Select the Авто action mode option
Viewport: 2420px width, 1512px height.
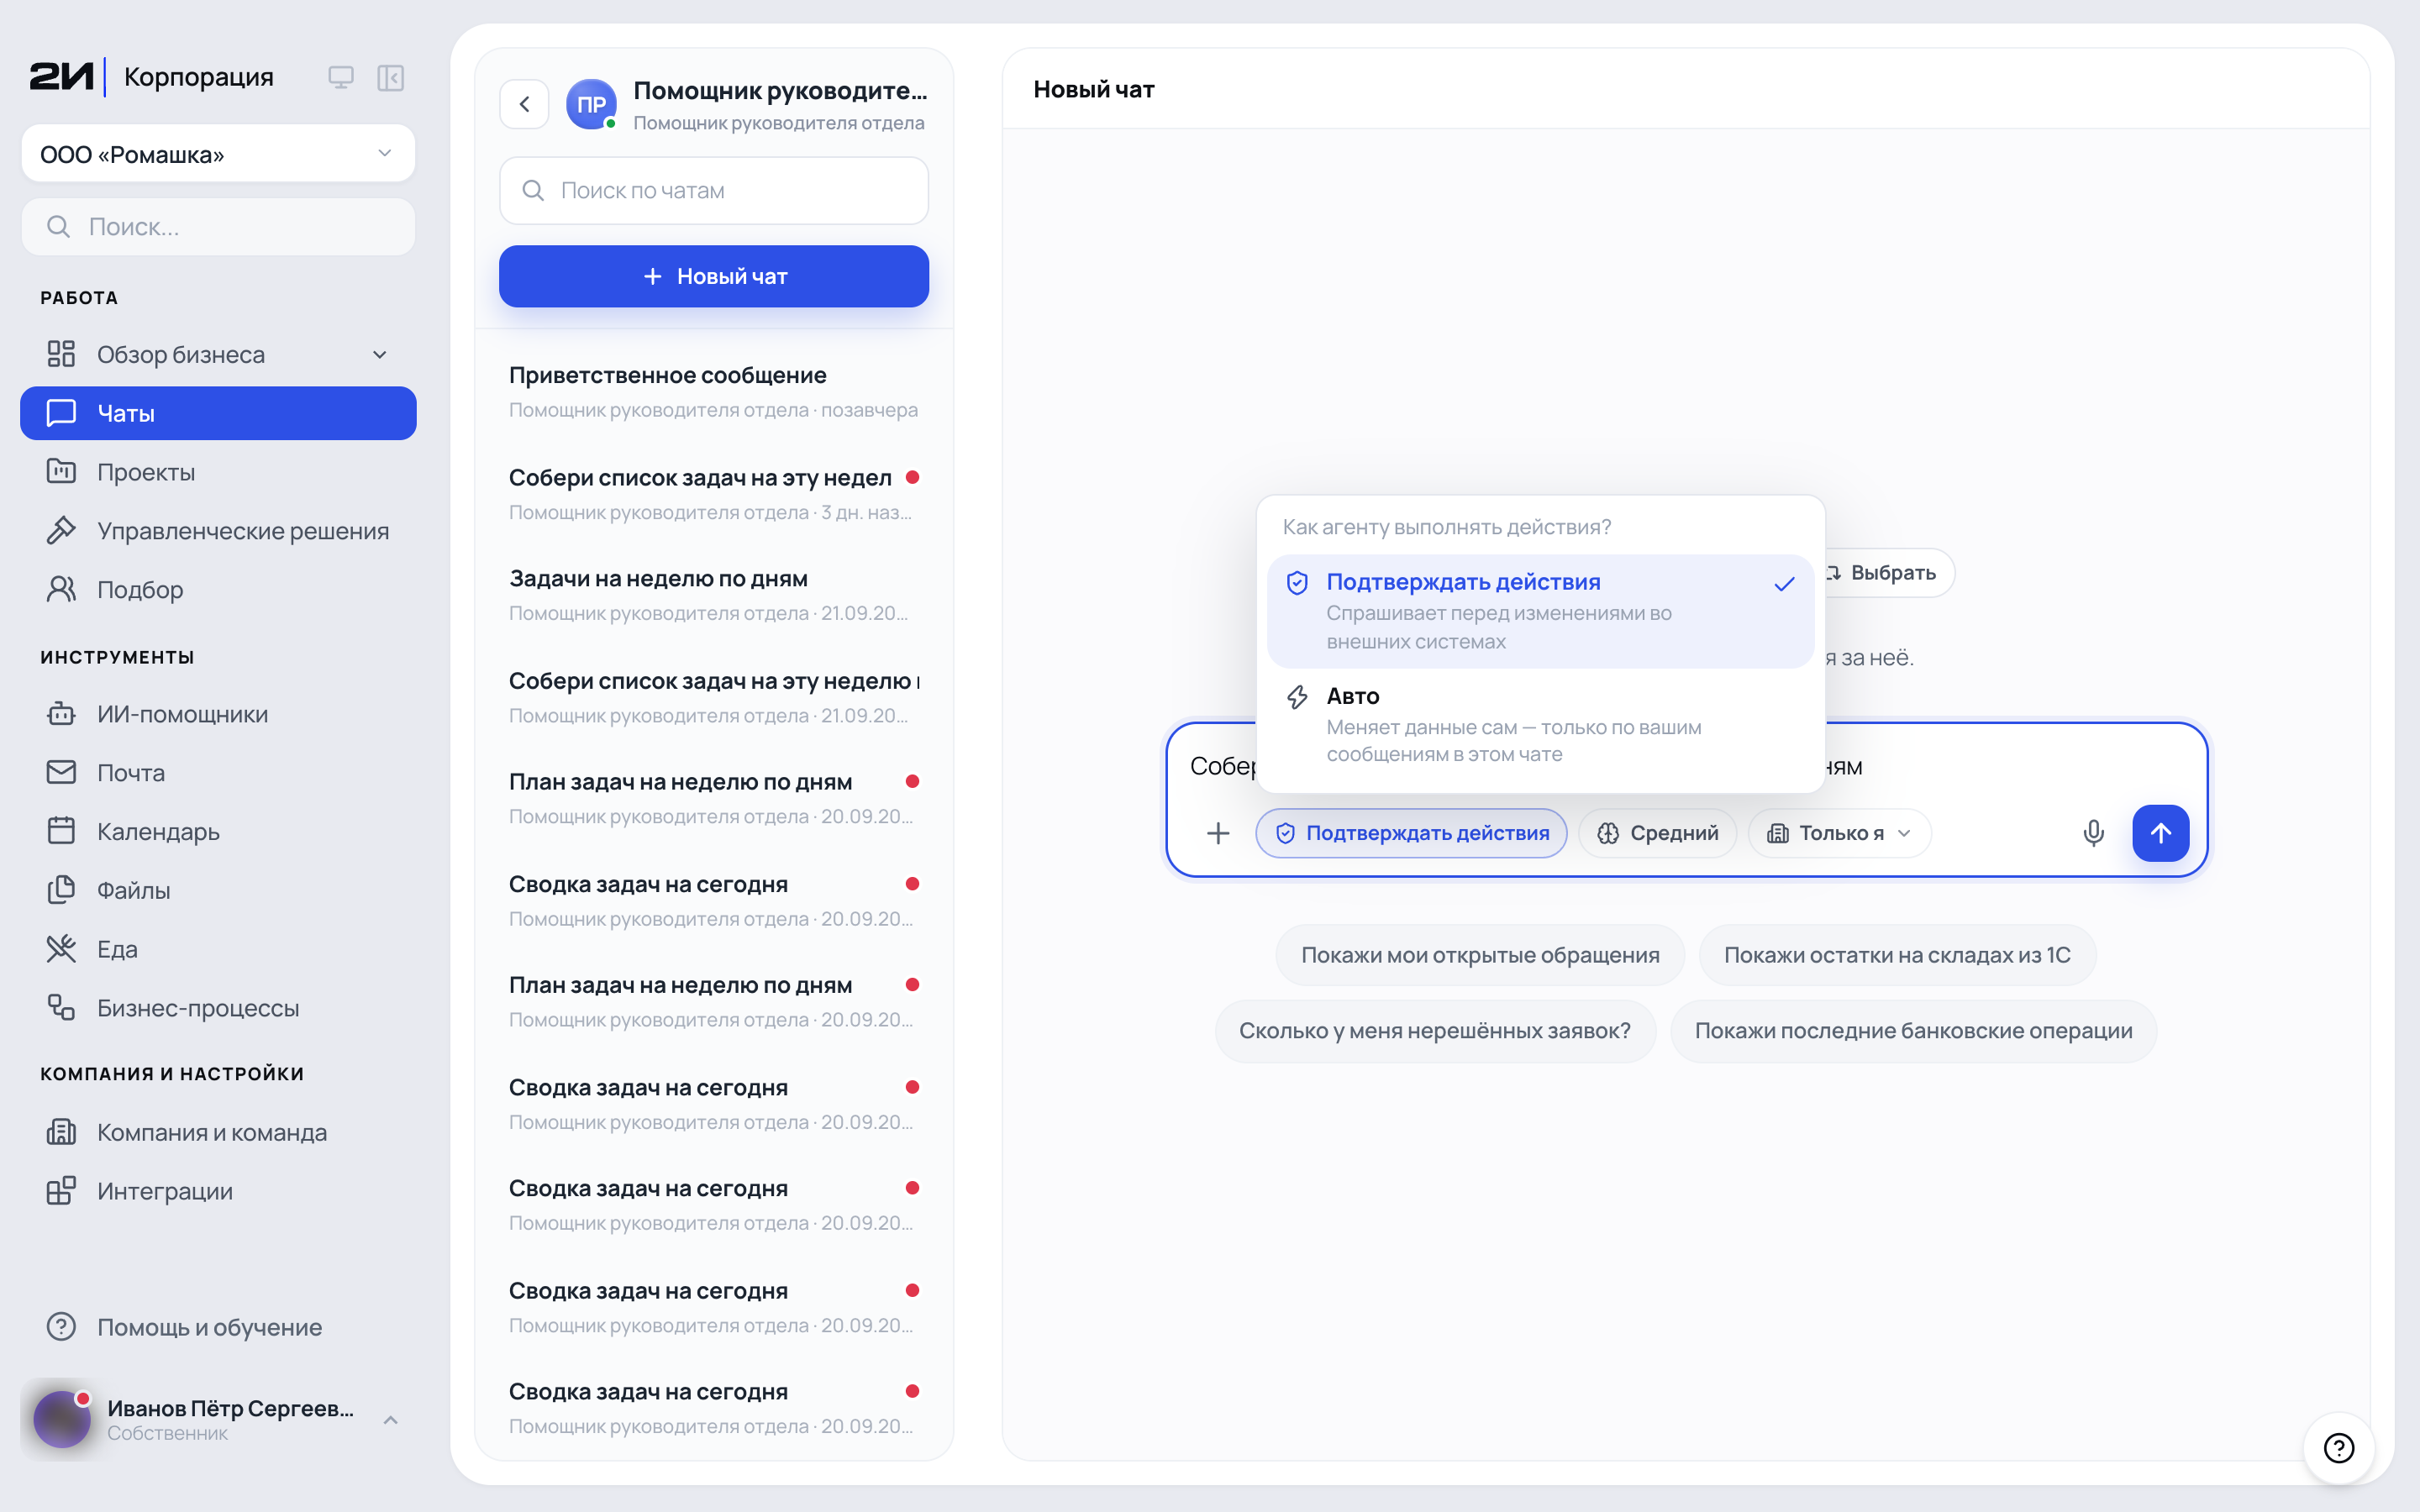click(1540, 725)
